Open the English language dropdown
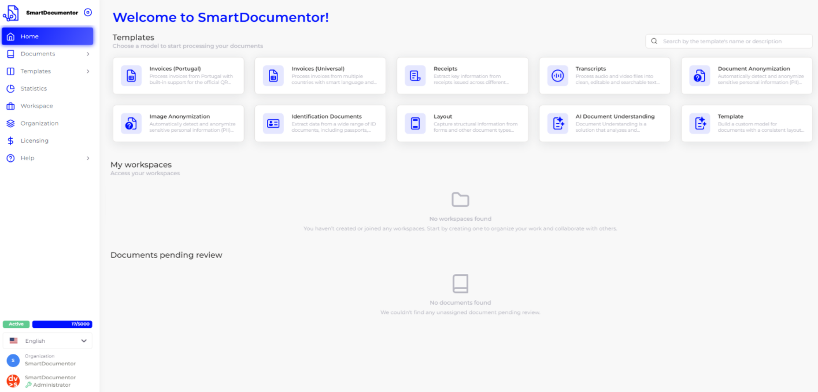The width and height of the screenshot is (818, 392). [x=47, y=341]
